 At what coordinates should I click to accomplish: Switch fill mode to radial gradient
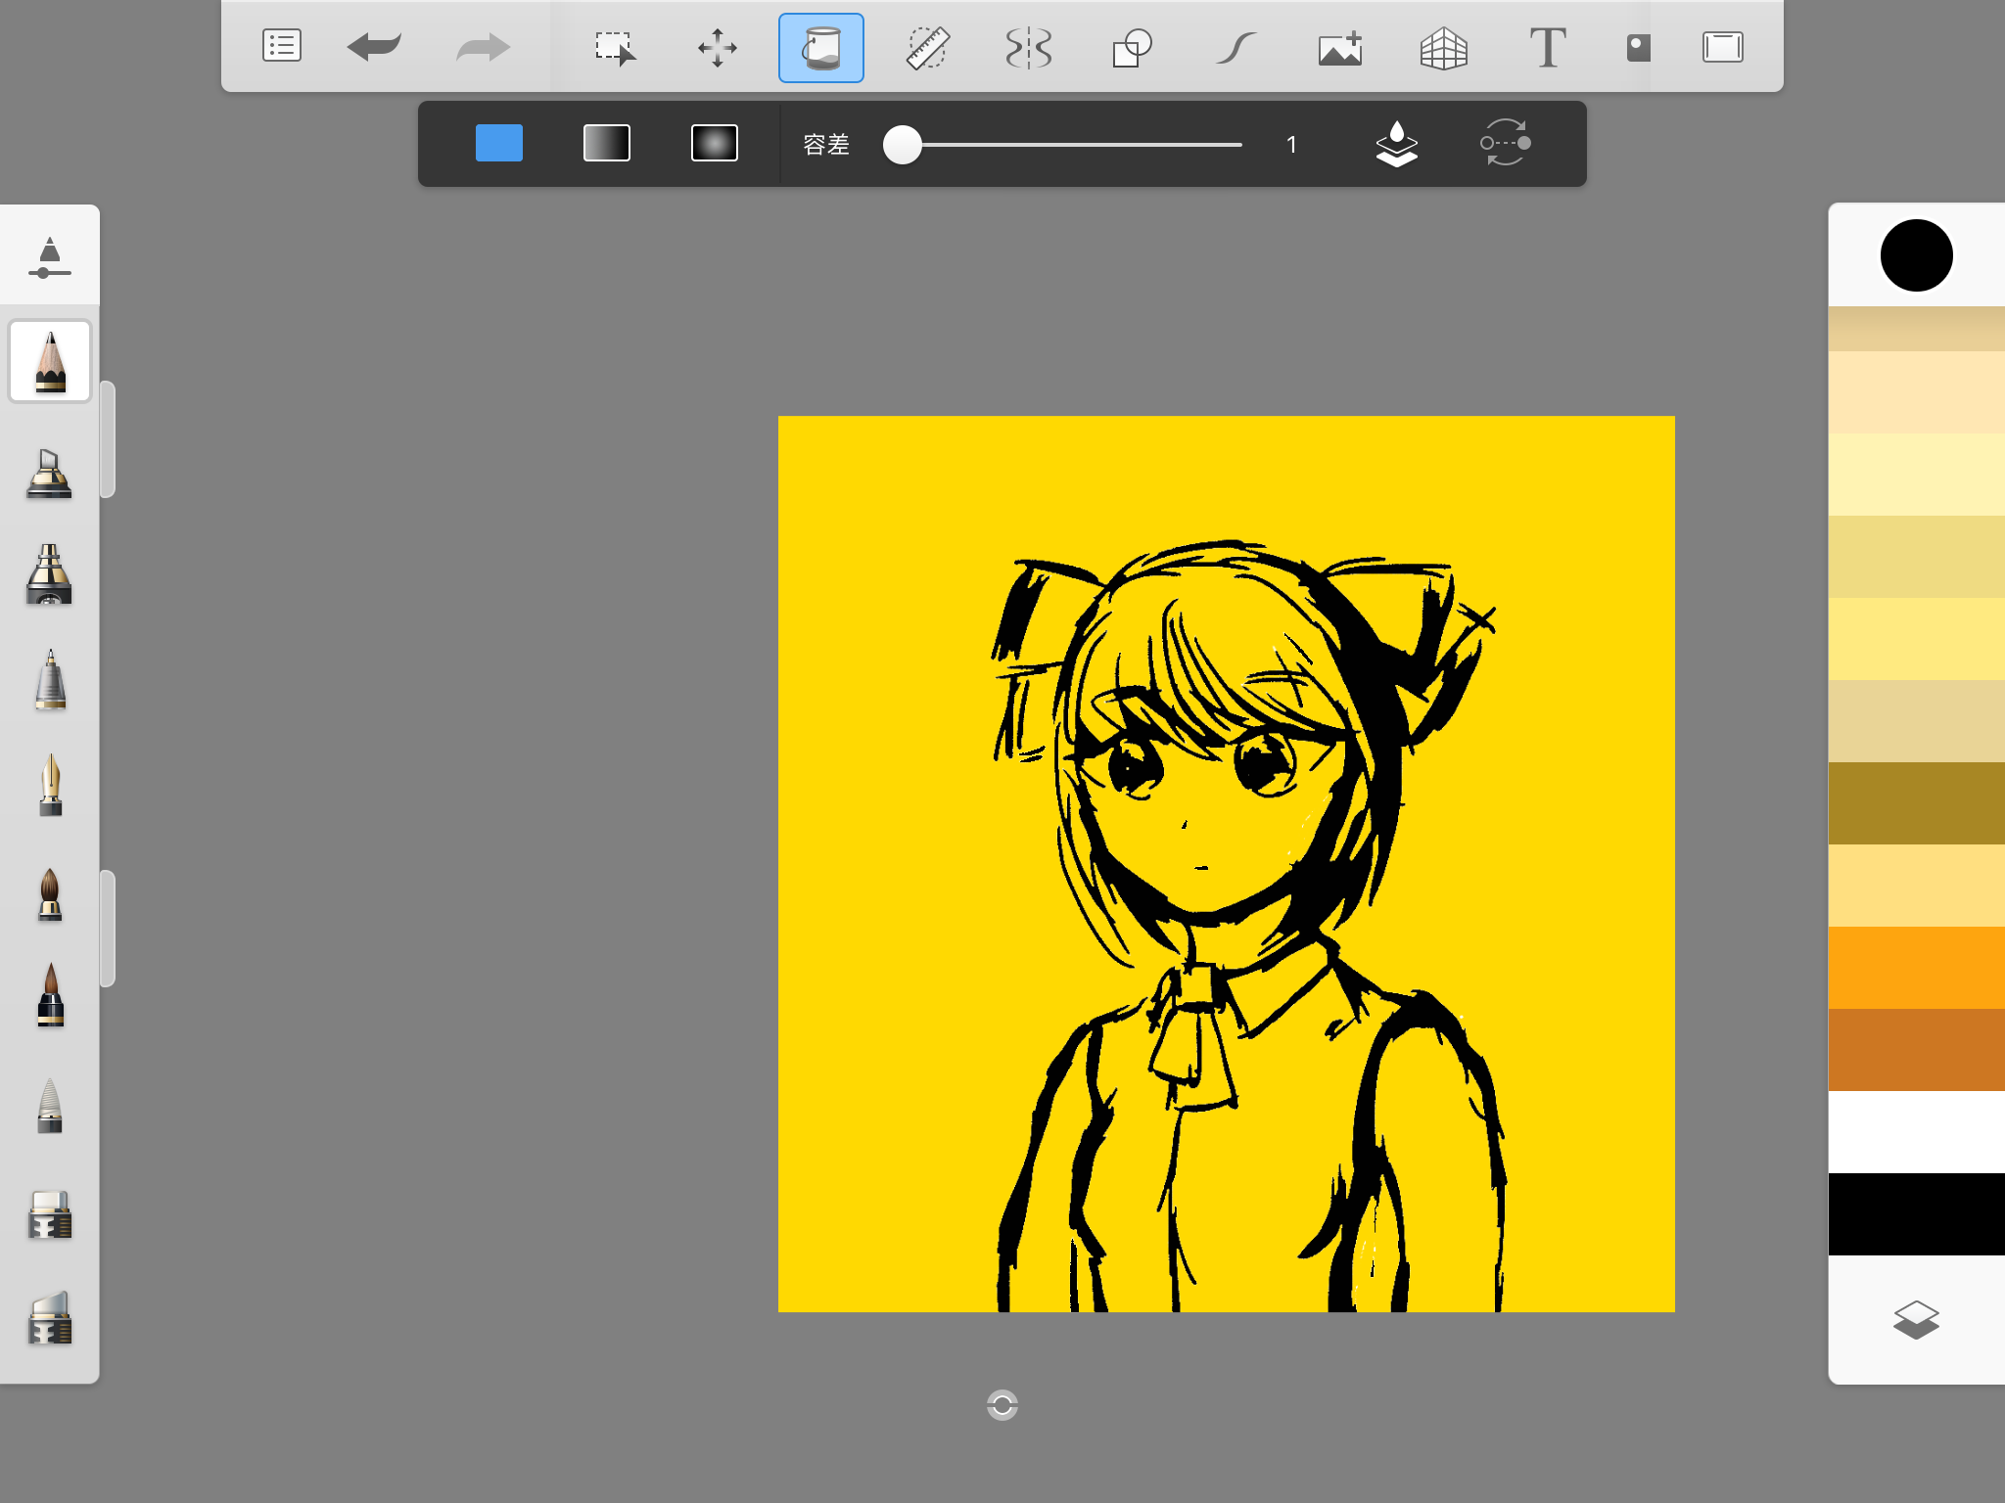715,143
